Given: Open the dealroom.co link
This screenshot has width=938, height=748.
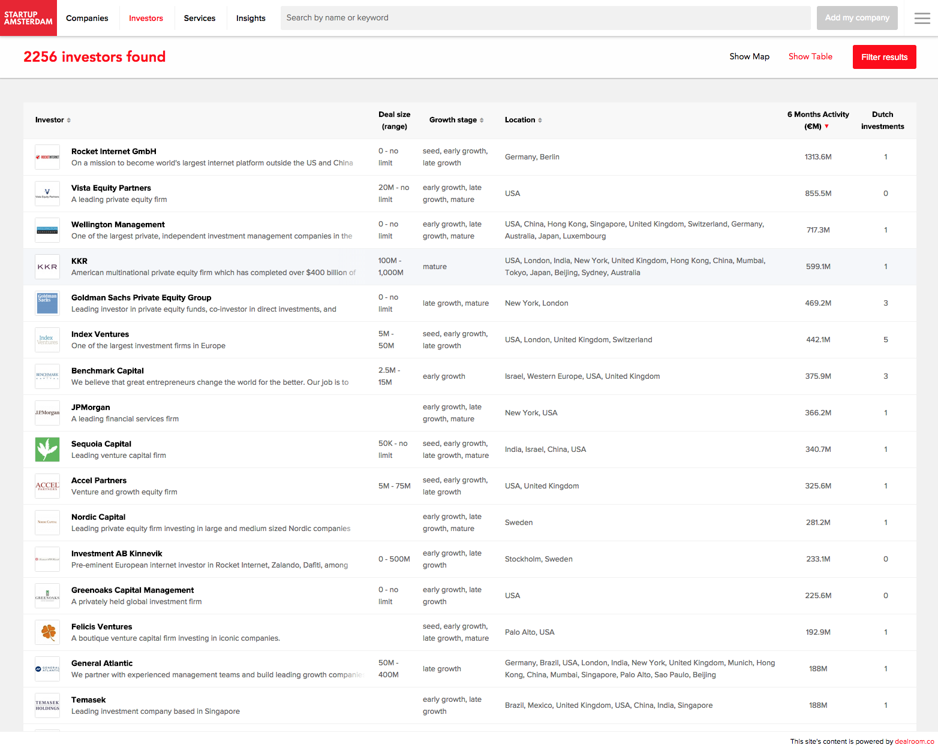Looking at the screenshot, I should point(914,741).
